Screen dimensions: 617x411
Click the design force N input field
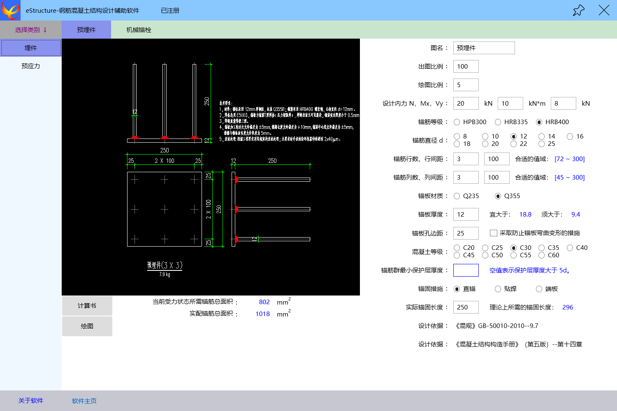click(x=466, y=104)
